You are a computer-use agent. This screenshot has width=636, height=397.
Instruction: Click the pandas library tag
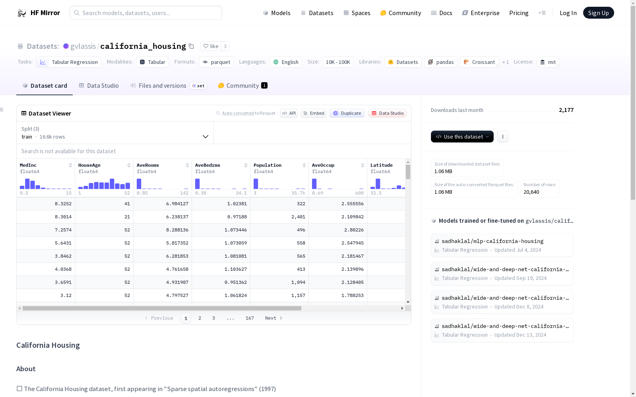441,62
